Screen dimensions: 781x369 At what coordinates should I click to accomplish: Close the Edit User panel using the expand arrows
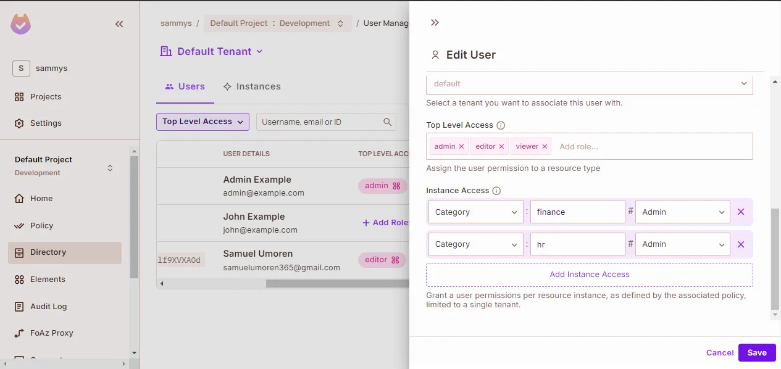[x=435, y=23]
